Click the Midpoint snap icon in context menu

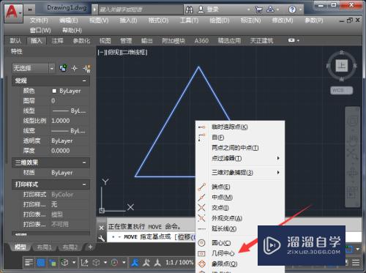201,197
